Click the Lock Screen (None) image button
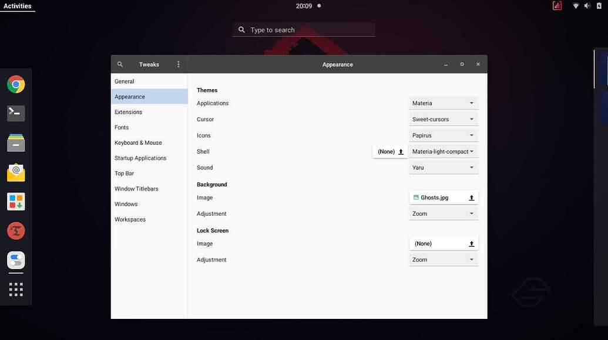608x340 pixels. 444,244
